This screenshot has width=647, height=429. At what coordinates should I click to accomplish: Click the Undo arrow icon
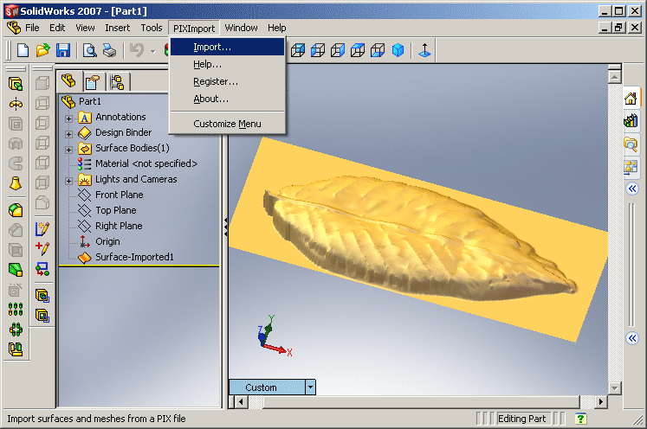pyautogui.click(x=137, y=51)
